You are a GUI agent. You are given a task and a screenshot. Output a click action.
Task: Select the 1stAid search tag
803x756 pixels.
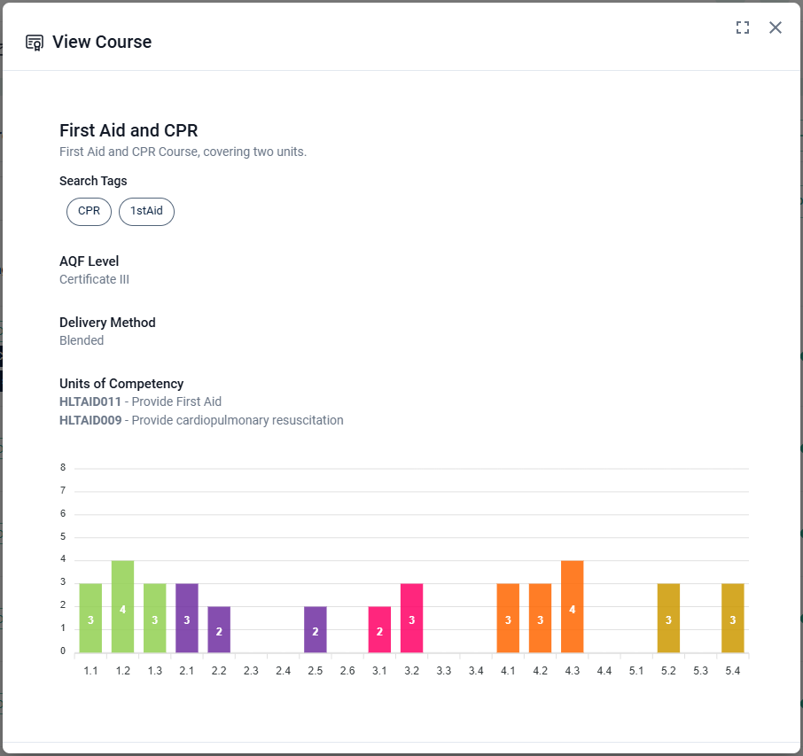pos(146,211)
